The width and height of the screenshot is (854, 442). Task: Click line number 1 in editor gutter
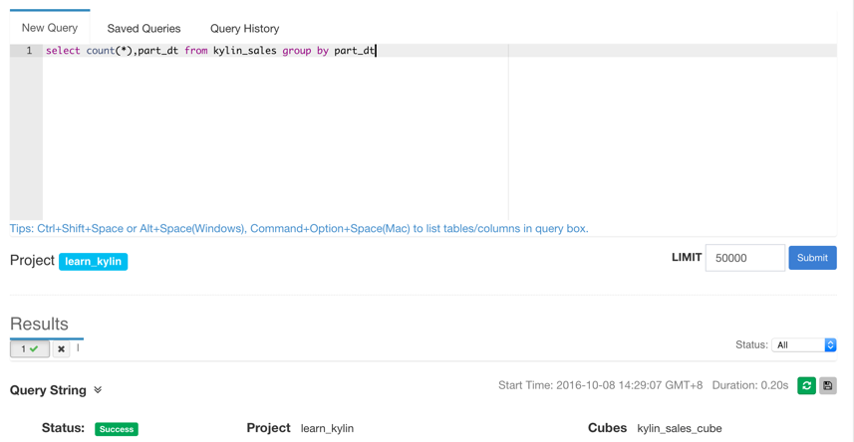pyautogui.click(x=29, y=51)
